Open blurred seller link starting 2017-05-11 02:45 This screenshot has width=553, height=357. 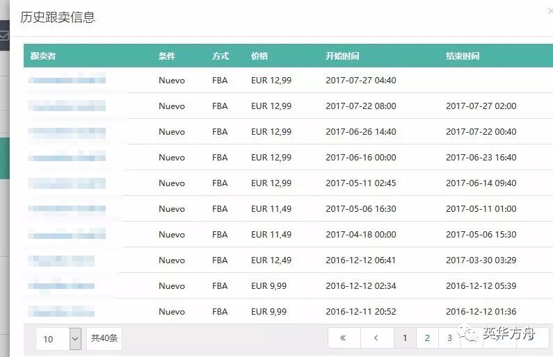coord(67,183)
